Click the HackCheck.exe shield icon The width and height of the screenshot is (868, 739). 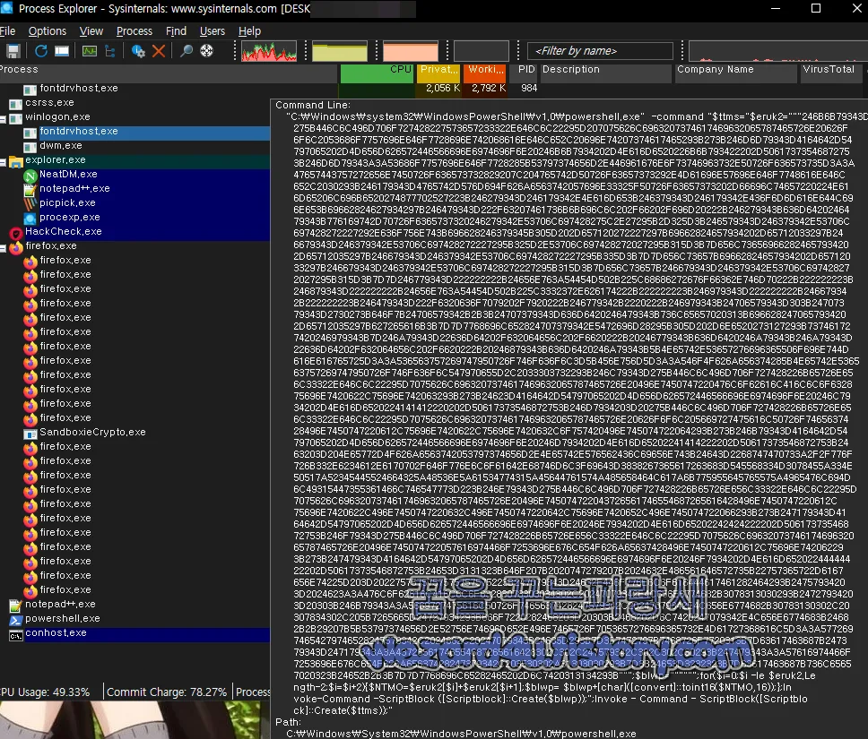(16, 232)
